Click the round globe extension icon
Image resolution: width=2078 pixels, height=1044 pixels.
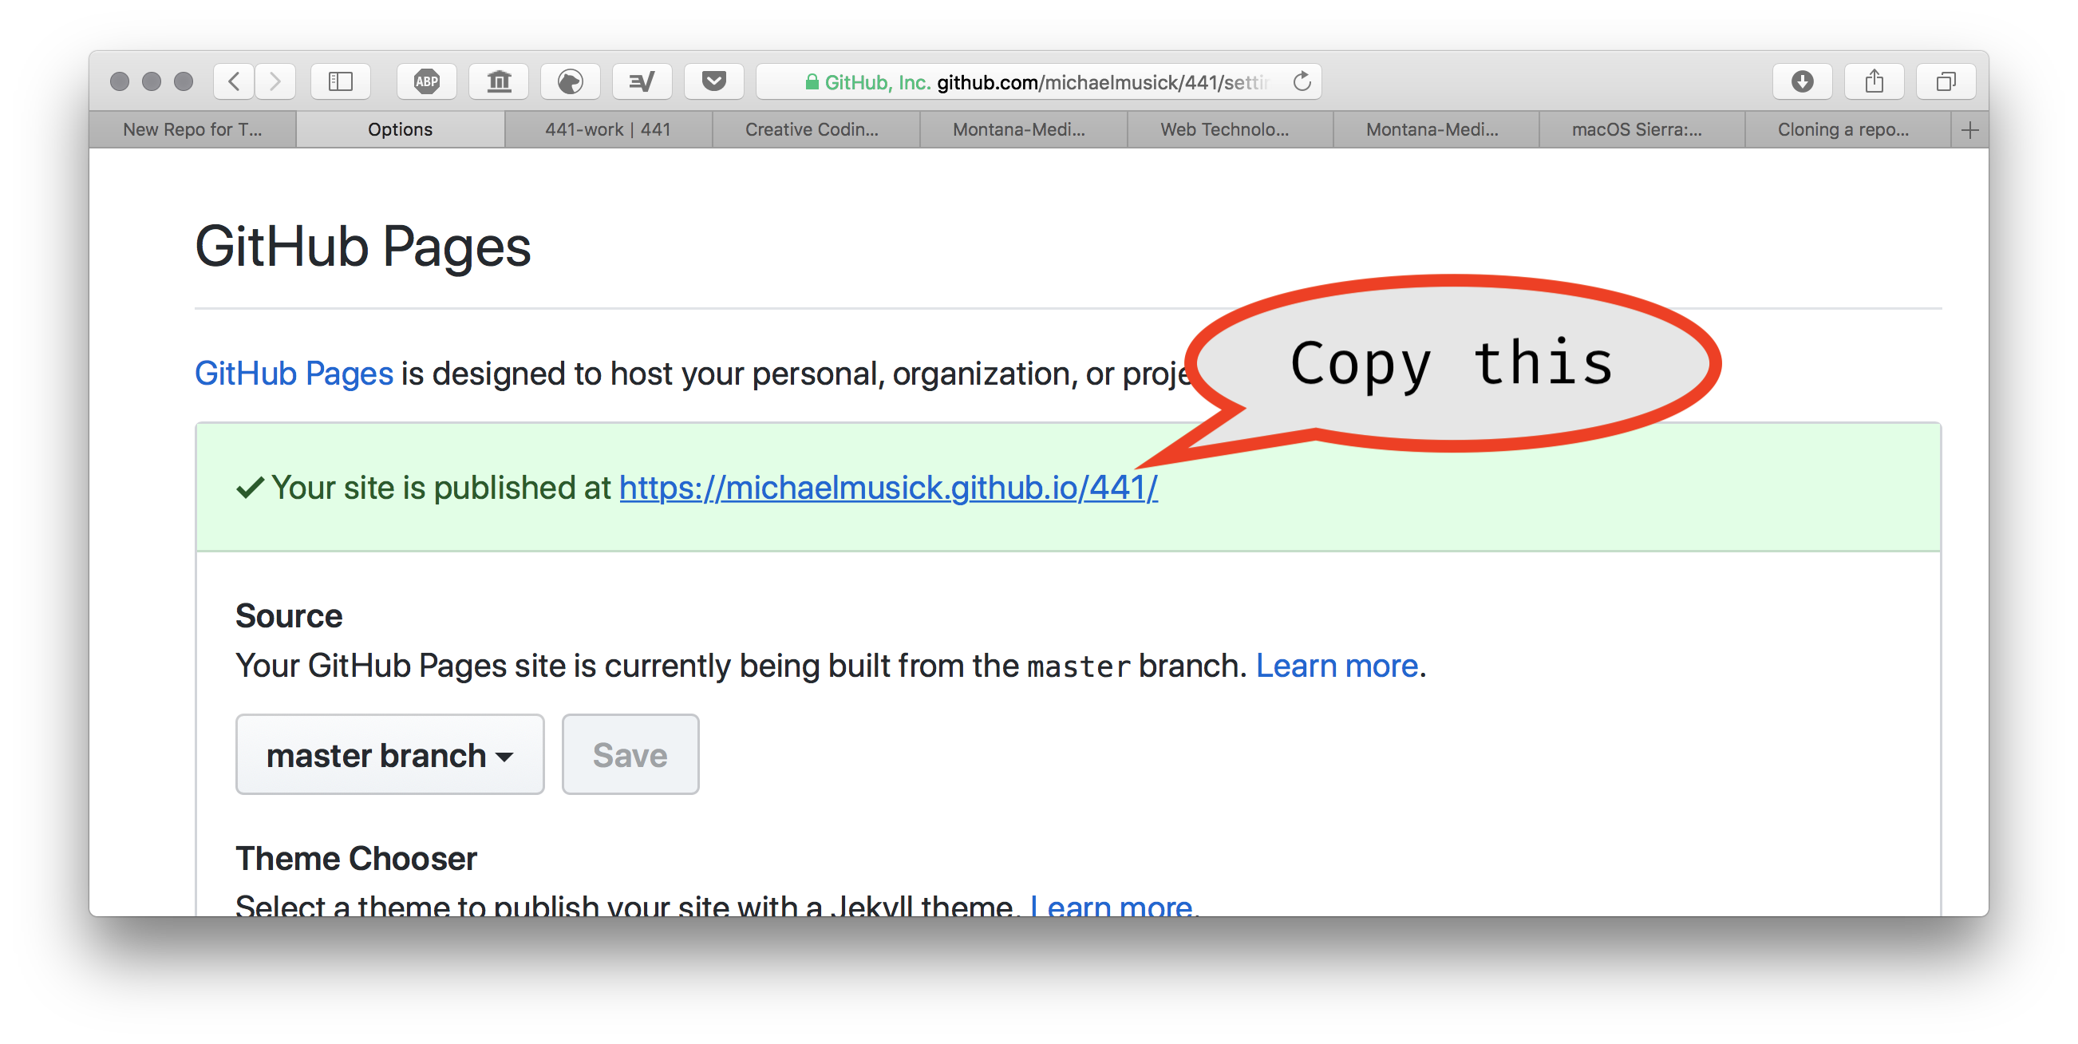point(571,81)
